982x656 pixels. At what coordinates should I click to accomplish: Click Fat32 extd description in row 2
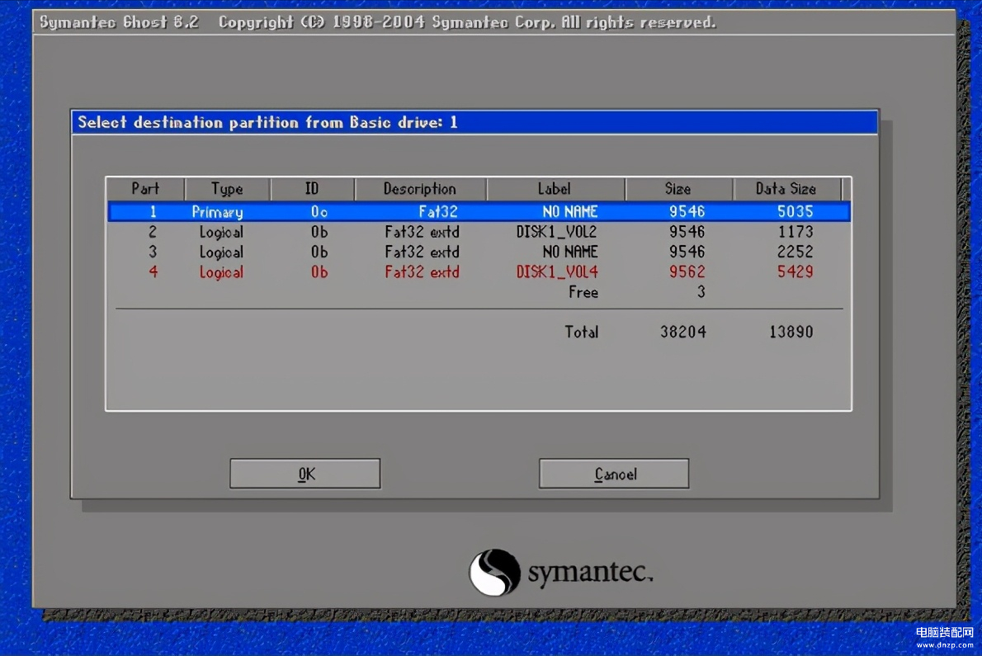(x=423, y=232)
